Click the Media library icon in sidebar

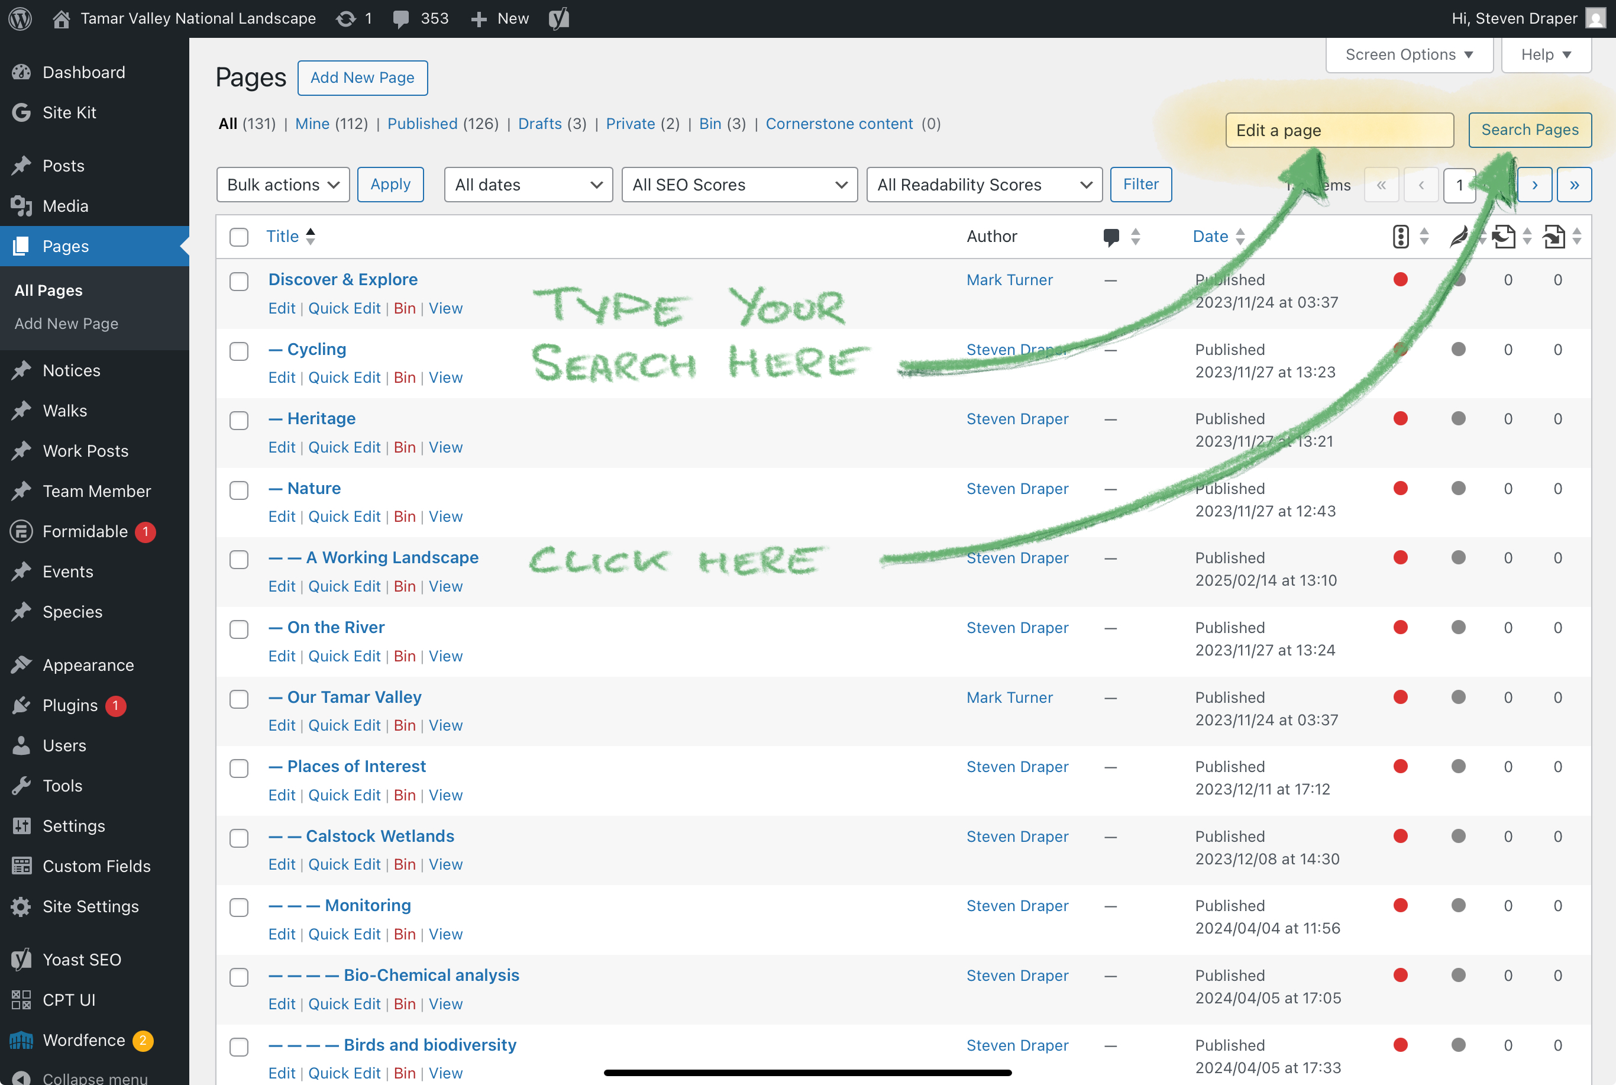coord(21,205)
